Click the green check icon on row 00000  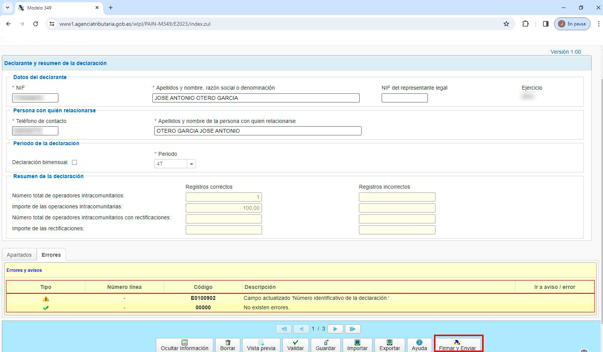pyautogui.click(x=46, y=308)
